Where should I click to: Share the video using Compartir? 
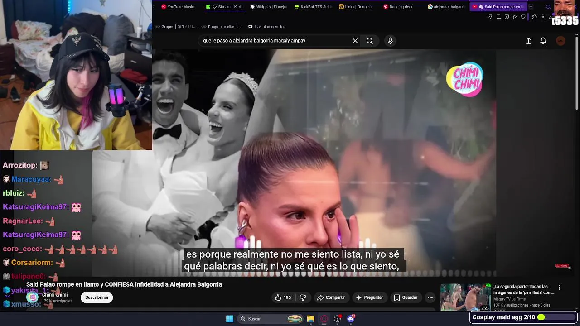[x=331, y=297]
